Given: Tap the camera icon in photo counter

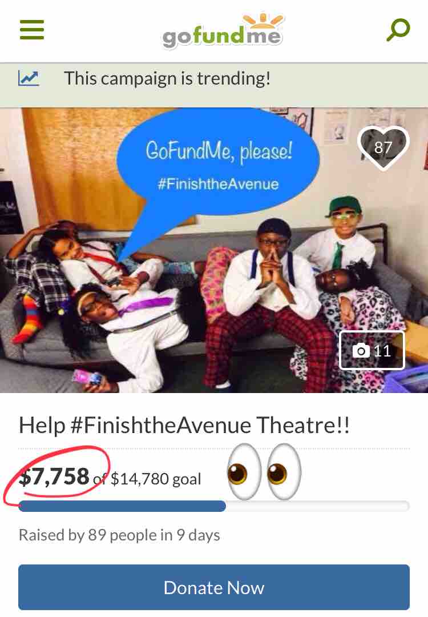Looking at the screenshot, I should coord(361,350).
